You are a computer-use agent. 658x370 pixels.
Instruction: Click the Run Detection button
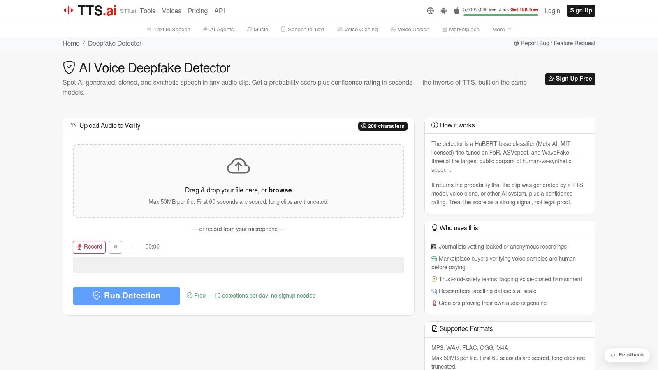(126, 296)
